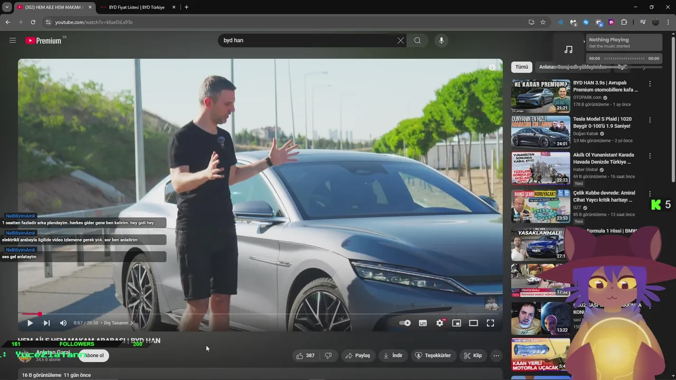The height and width of the screenshot is (380, 676).
Task: Play the paused video
Action: [30, 323]
